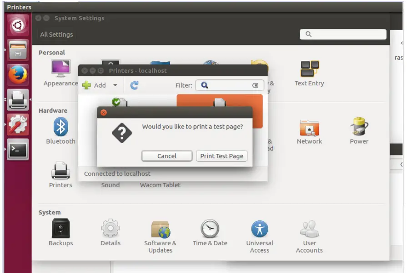Close the test page question dialog
The height and width of the screenshot is (273, 407).
[x=104, y=113]
